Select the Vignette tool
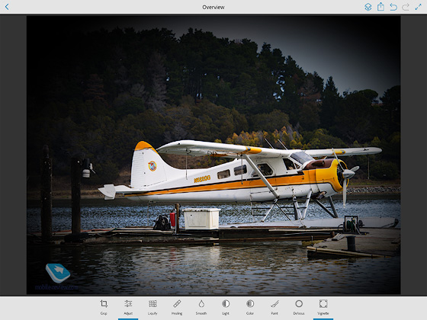This screenshot has height=320, width=427. pos(323,307)
